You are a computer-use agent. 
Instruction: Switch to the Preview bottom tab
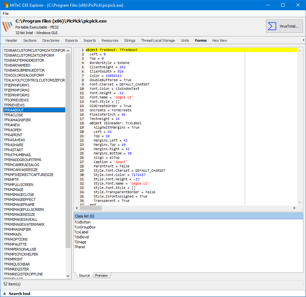tap(101, 275)
